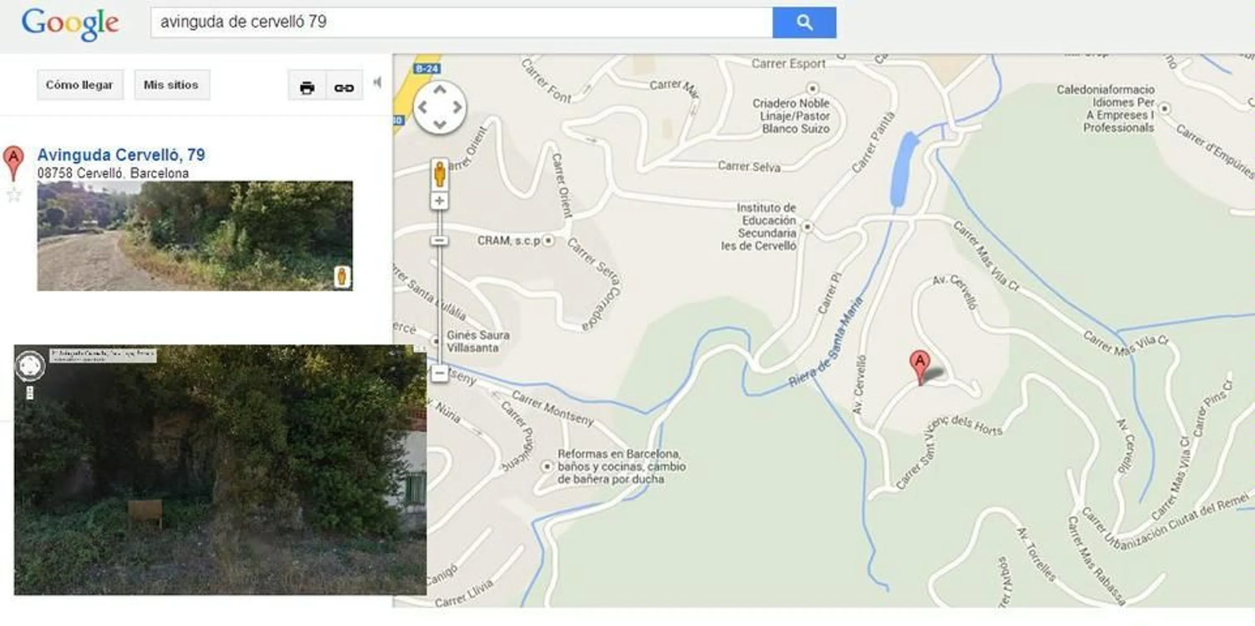Rotate Street View with compass control
Image resolution: width=1255 pixels, height=626 pixels.
tap(30, 365)
